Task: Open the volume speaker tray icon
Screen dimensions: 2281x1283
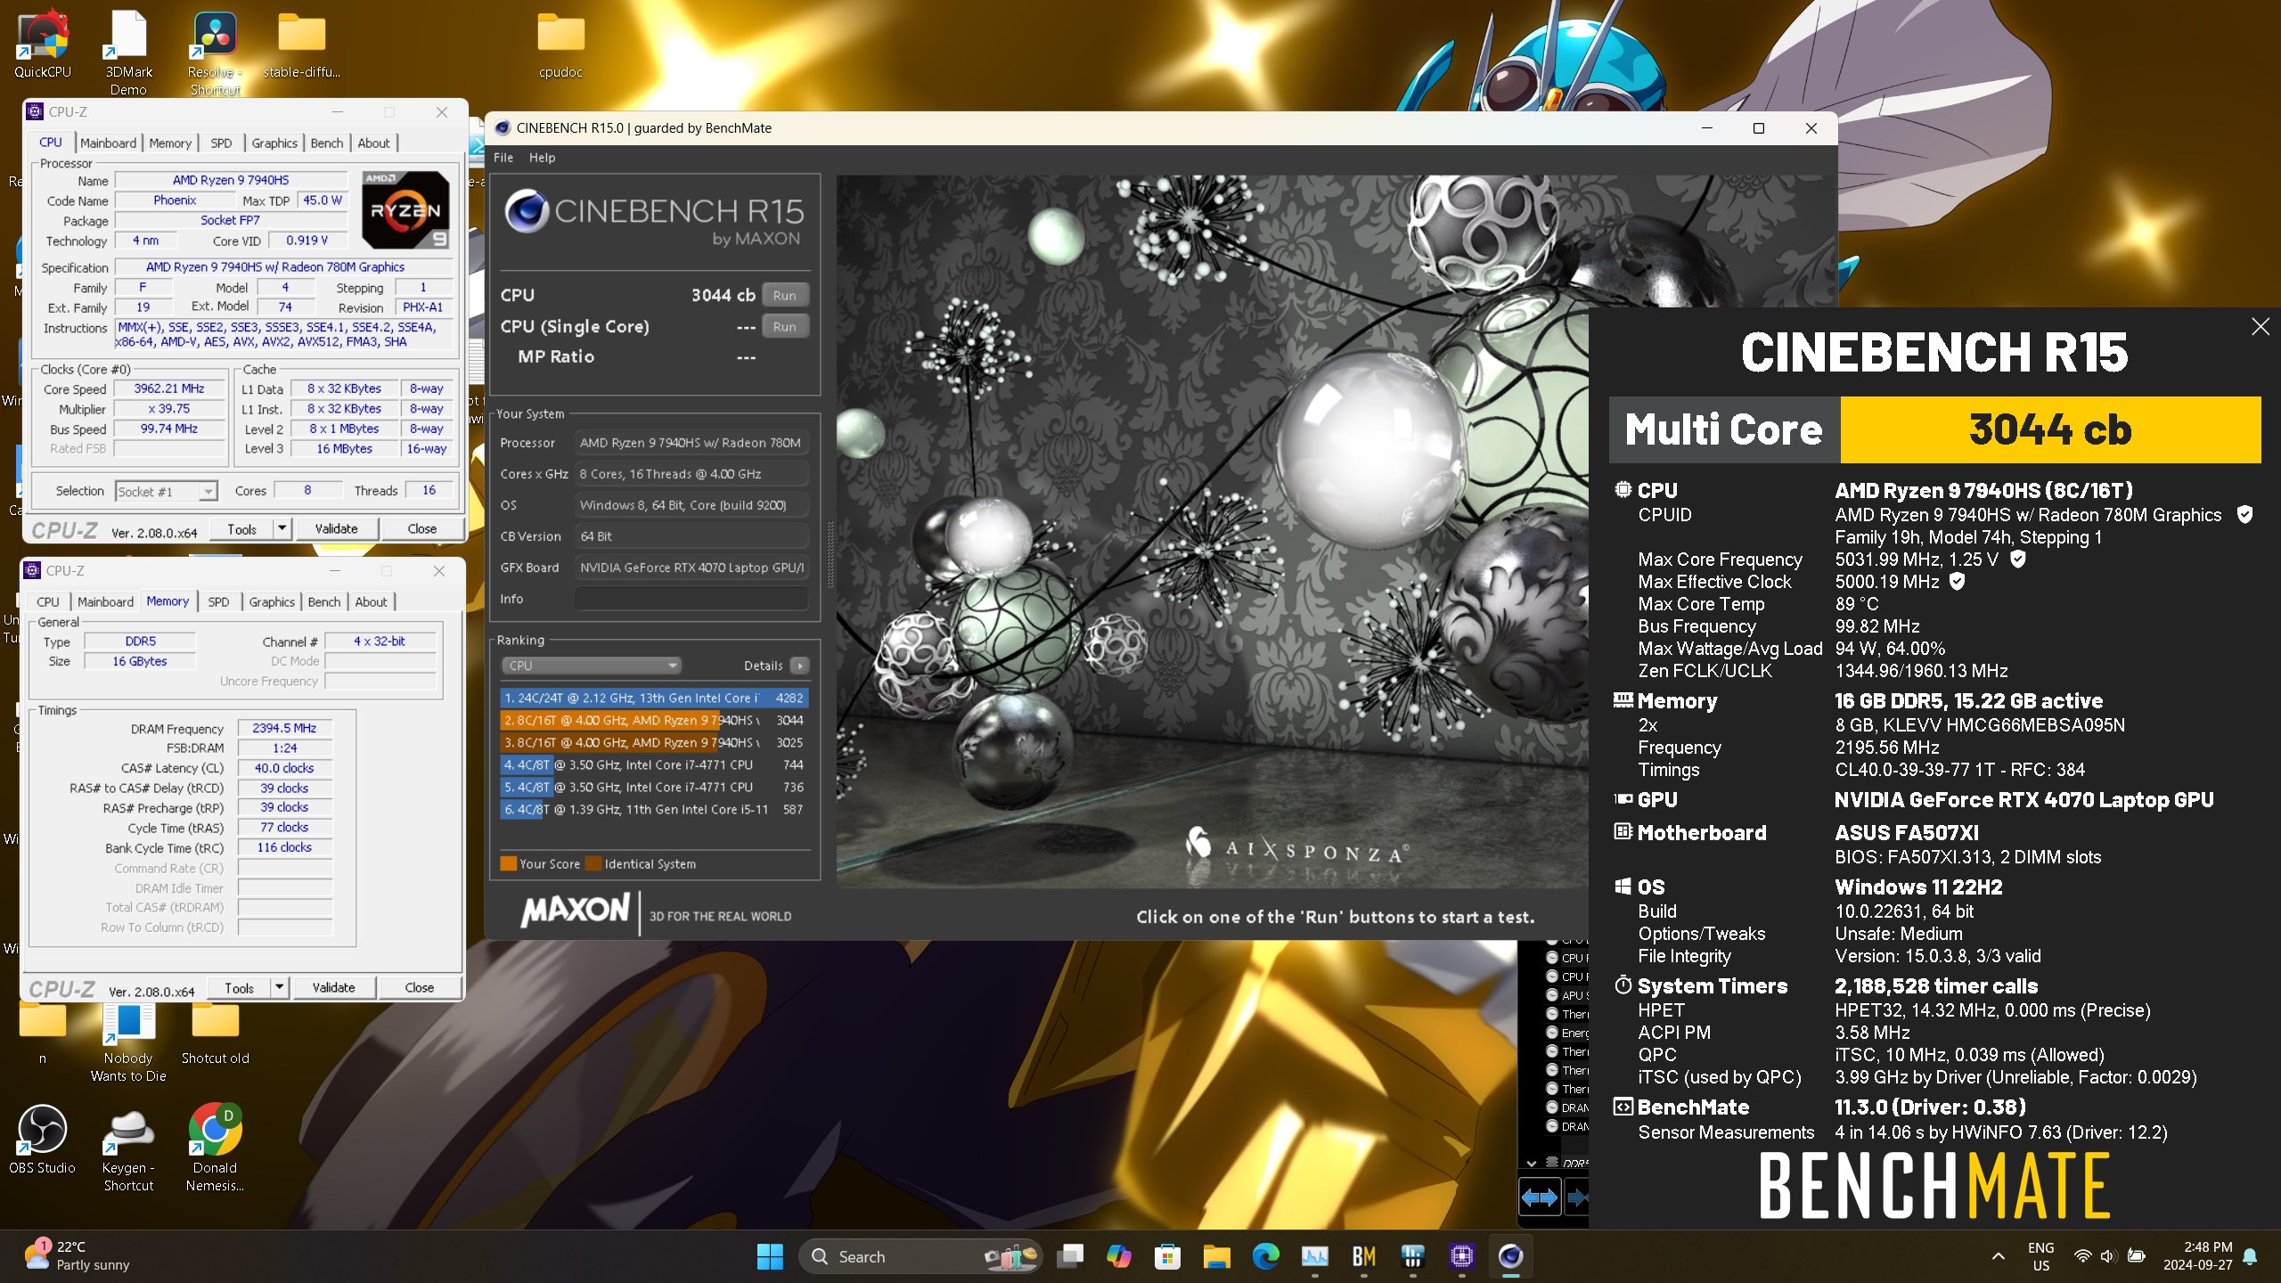Action: 2107,1256
